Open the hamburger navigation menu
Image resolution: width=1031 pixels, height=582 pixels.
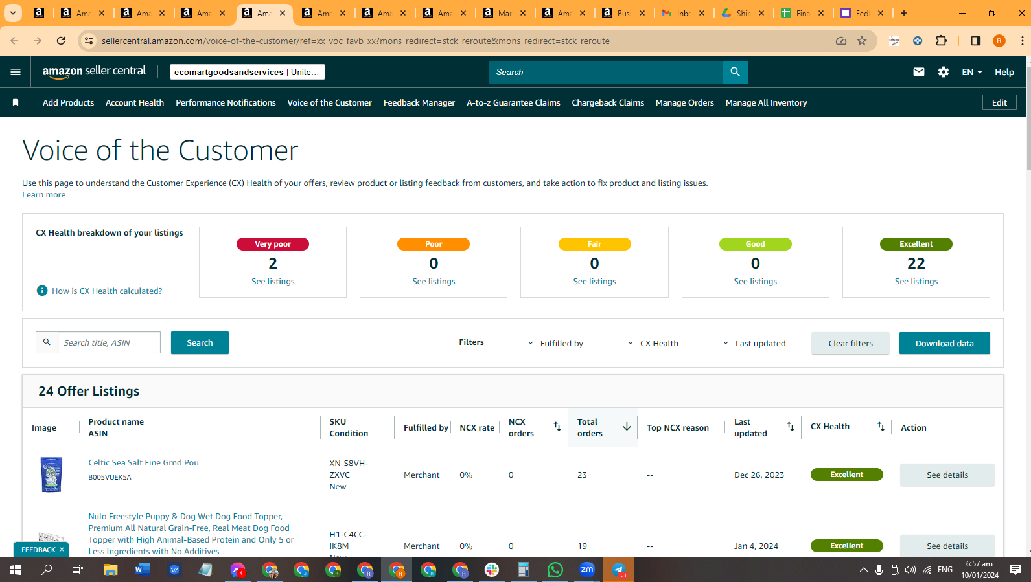coord(16,72)
